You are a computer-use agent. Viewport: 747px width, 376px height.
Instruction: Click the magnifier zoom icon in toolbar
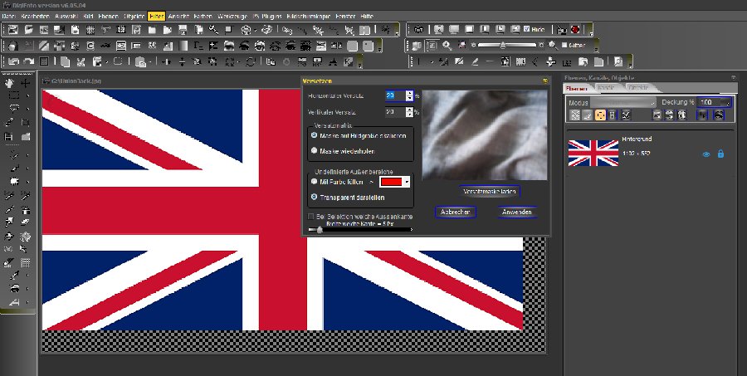point(447,45)
